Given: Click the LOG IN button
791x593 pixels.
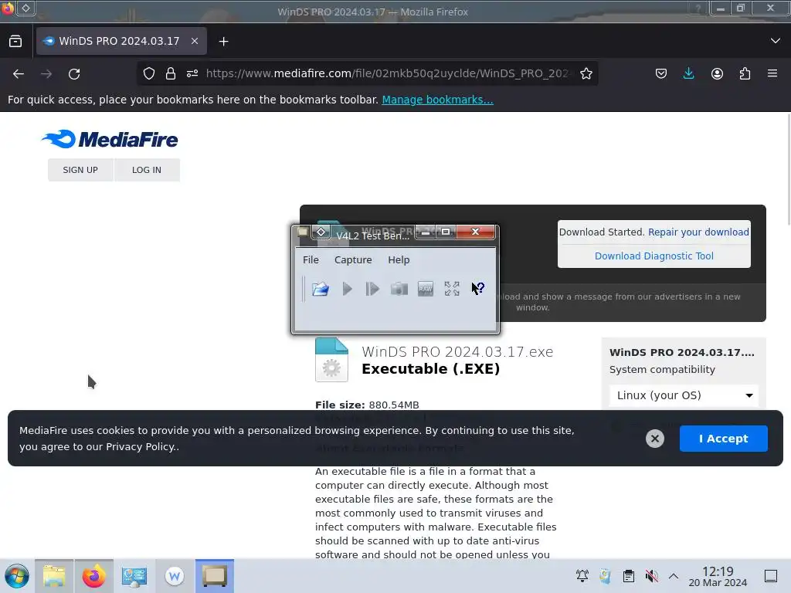Looking at the screenshot, I should [147, 170].
